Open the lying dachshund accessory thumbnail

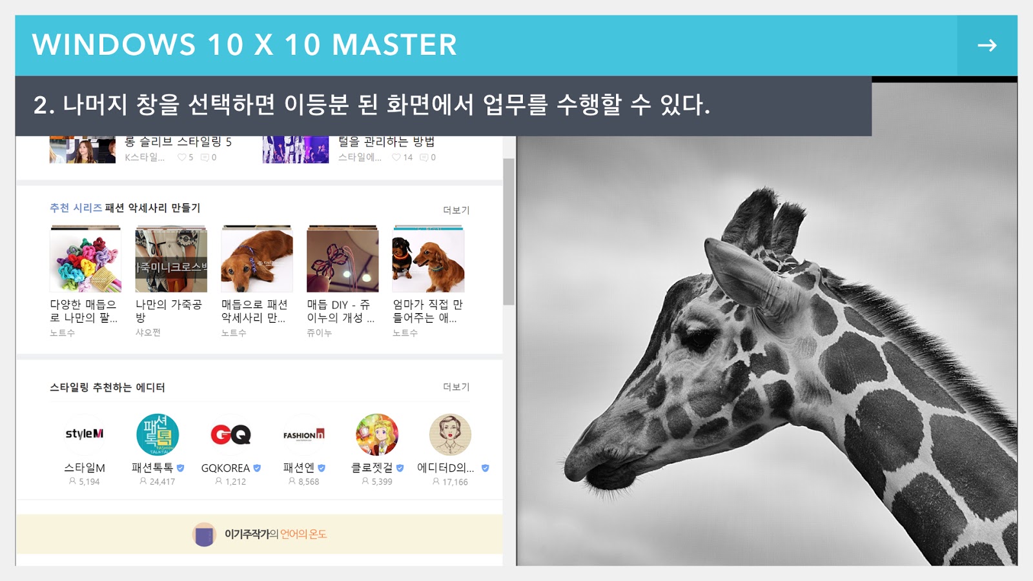[x=257, y=259]
